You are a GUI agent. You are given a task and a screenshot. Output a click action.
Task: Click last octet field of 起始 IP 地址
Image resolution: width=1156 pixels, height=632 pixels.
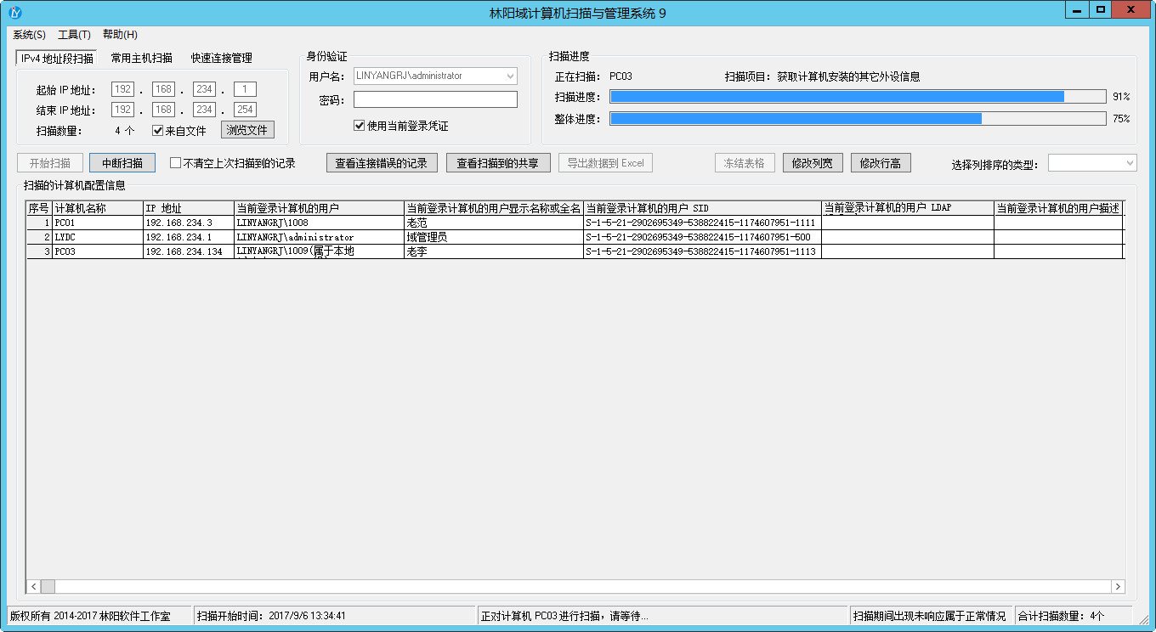(x=246, y=89)
